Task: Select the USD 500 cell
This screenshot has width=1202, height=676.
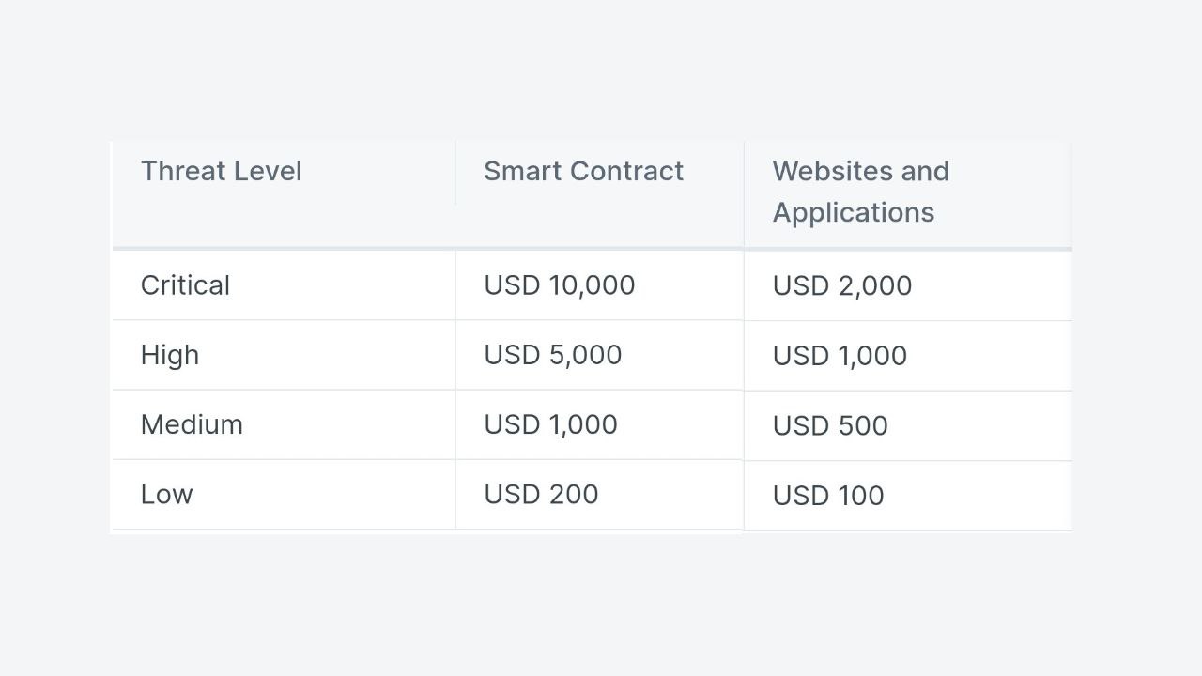Action: (x=907, y=425)
